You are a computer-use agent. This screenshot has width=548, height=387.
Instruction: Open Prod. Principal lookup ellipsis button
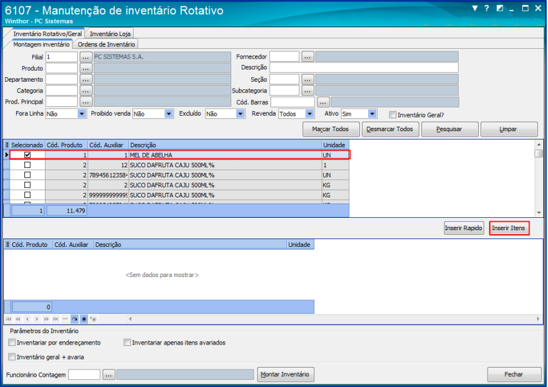(x=85, y=102)
